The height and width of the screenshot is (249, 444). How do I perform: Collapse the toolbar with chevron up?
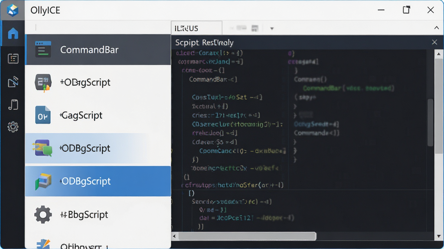(436, 28)
